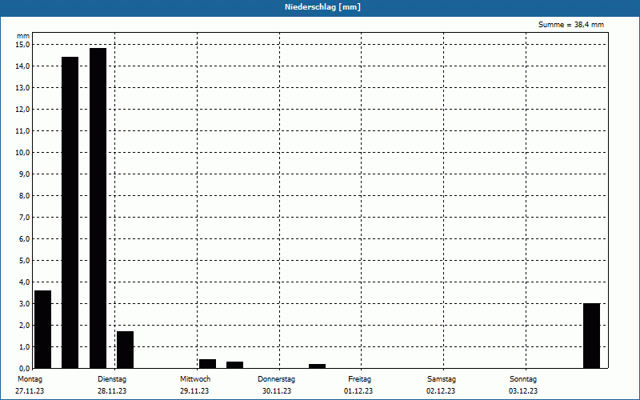Click the 2,0 y-axis value

coord(25,326)
